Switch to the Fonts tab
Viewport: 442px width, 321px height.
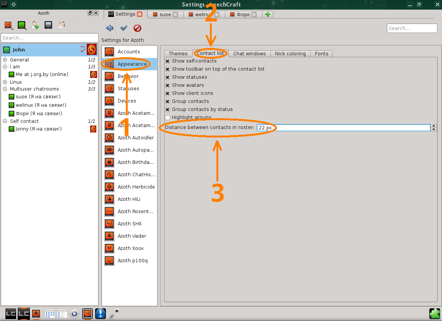tap(322, 54)
